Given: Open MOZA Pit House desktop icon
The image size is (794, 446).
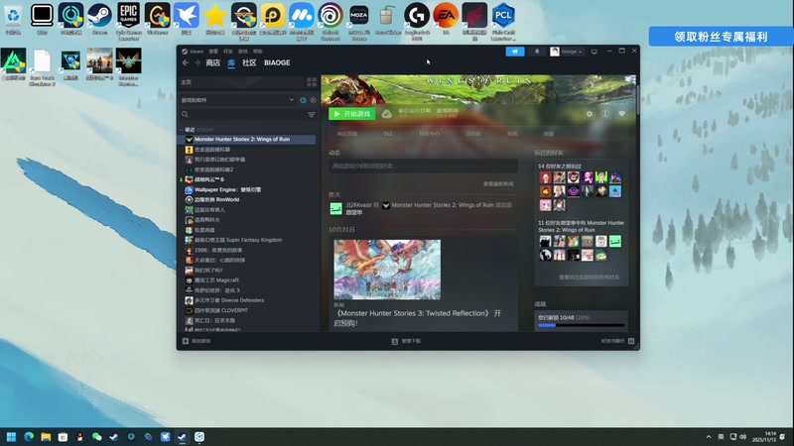Looking at the screenshot, I should coord(359,21).
